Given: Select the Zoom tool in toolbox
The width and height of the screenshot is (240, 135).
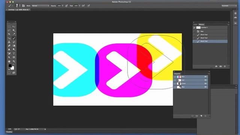Looking at the screenshot, I should pos(14,61).
